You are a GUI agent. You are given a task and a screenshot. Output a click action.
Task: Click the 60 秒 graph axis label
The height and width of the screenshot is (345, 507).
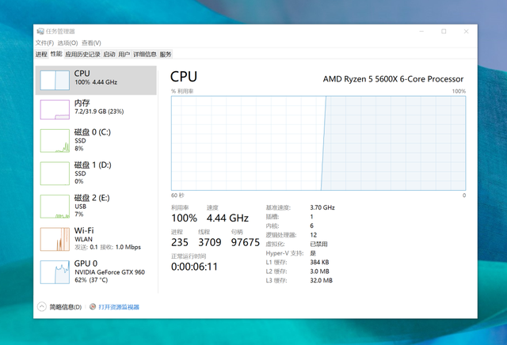(177, 195)
